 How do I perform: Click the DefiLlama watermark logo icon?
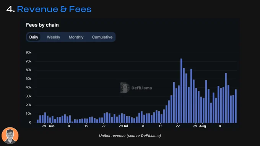125,88
